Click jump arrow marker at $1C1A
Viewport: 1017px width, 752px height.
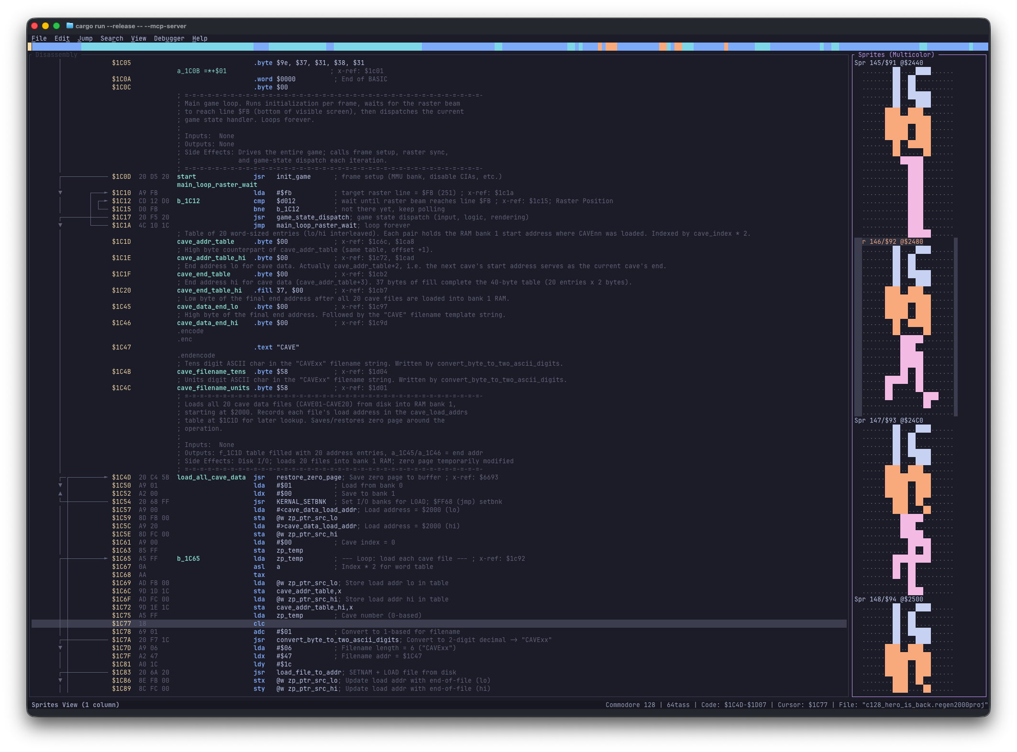(60, 225)
